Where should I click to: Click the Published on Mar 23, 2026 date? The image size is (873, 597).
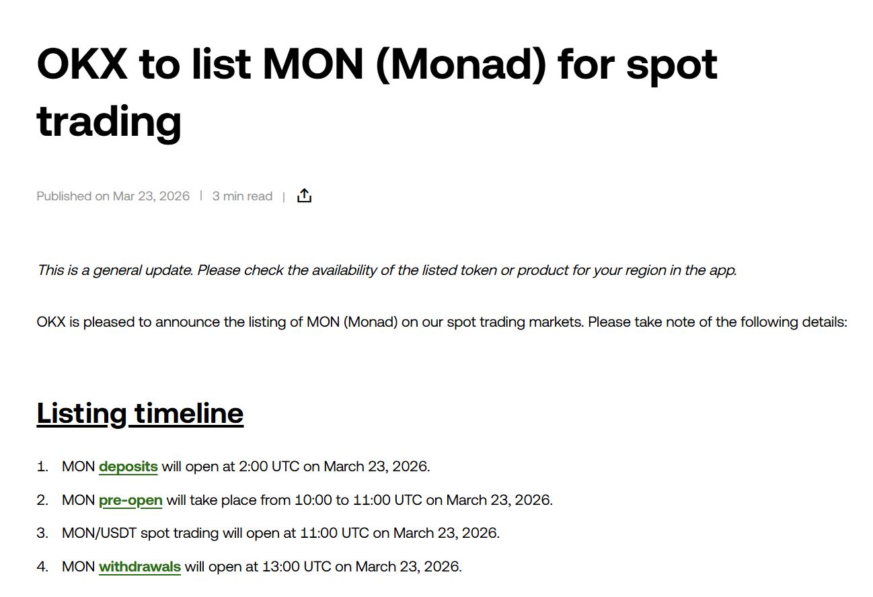pyautogui.click(x=113, y=196)
